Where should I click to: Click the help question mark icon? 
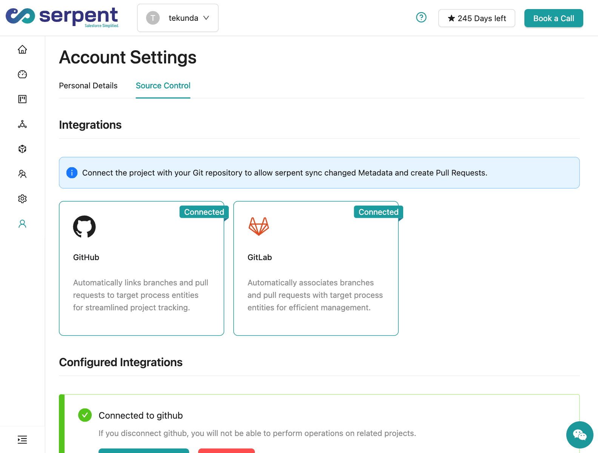(421, 18)
